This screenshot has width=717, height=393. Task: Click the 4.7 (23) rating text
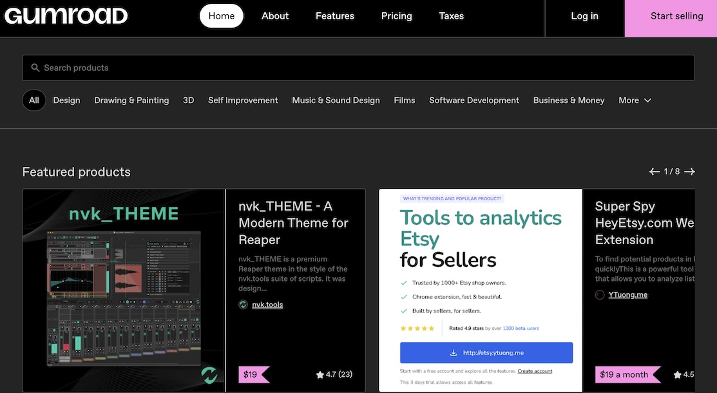pos(339,375)
